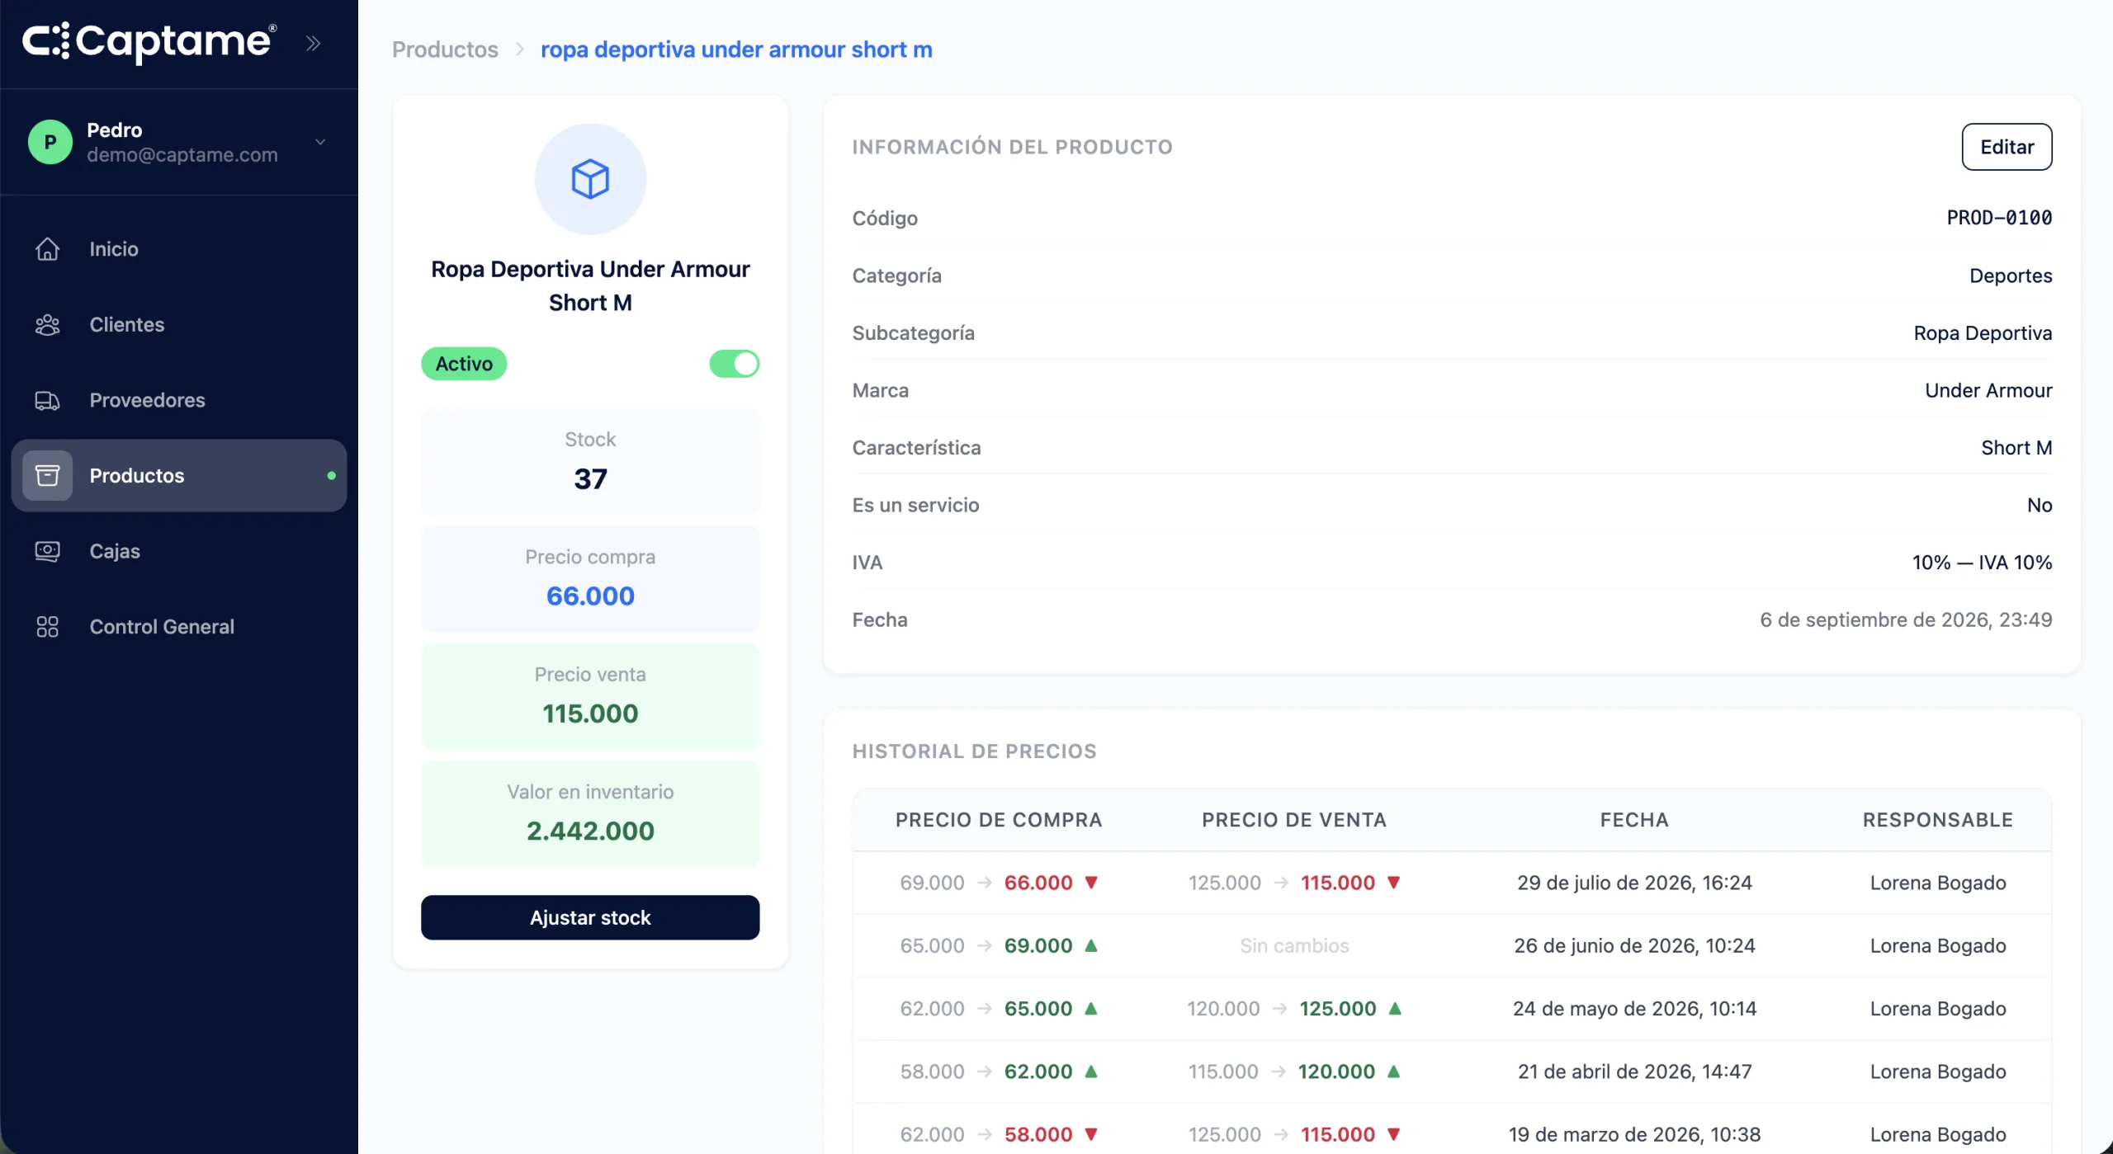Click red down arrow beside 115.000 in July row
Viewport: 2113px width, 1154px height.
click(x=1394, y=883)
